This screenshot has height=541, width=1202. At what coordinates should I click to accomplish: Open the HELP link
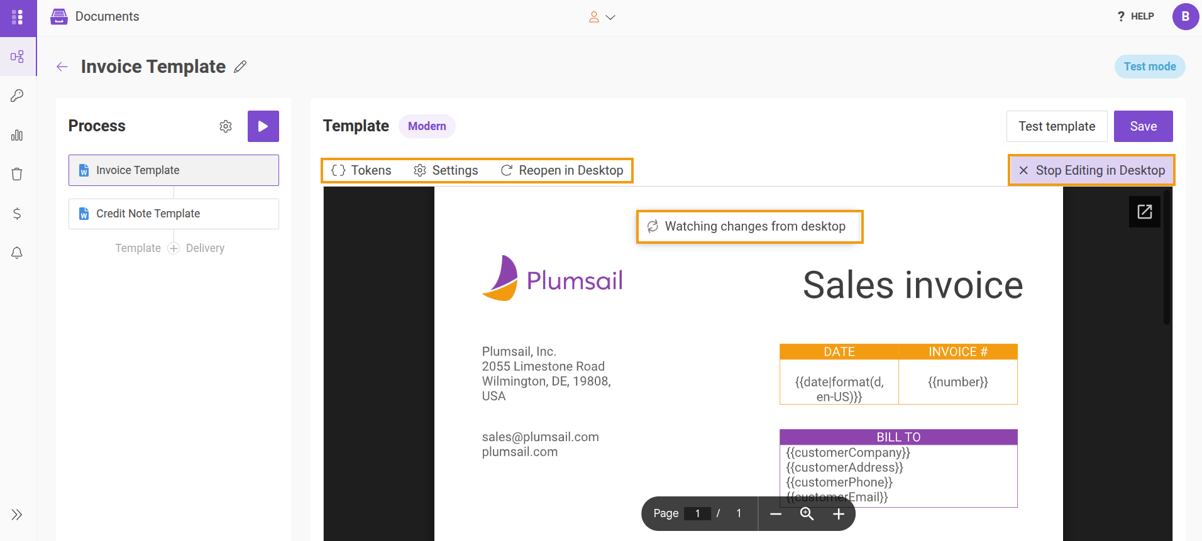[1136, 16]
